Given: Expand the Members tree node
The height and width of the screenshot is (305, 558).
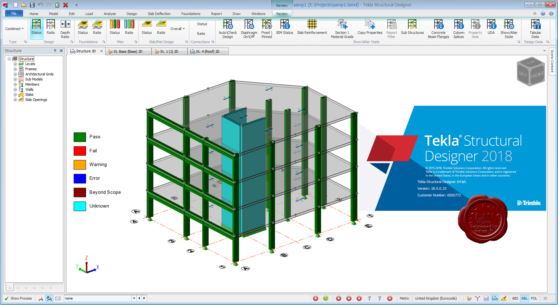Looking at the screenshot, I should (15, 84).
